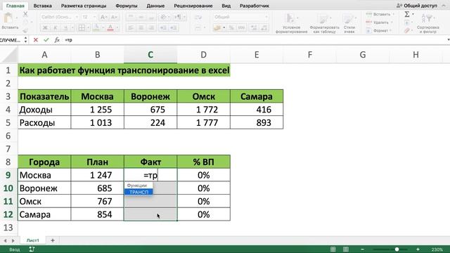Open the text orientation tool
The width and height of the screenshot is (450, 253).
click(163, 17)
